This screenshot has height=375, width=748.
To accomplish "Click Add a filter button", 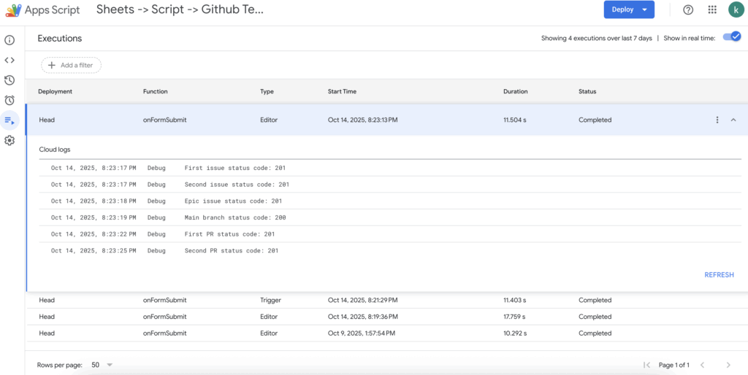I will [71, 65].
